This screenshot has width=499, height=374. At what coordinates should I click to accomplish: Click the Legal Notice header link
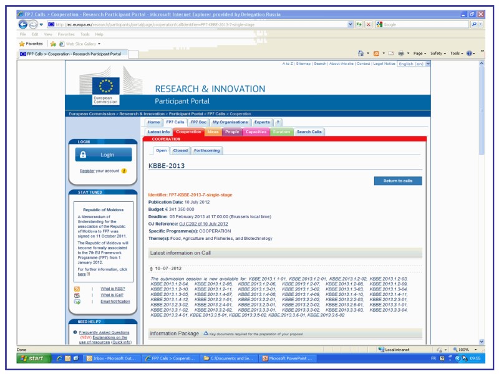tap(384, 64)
